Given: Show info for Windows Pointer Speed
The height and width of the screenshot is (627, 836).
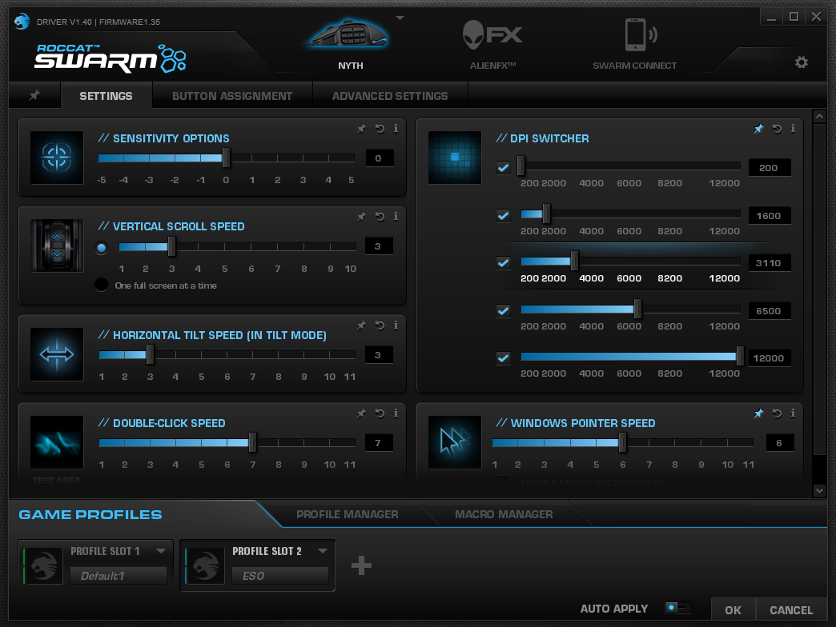Looking at the screenshot, I should pos(793,413).
